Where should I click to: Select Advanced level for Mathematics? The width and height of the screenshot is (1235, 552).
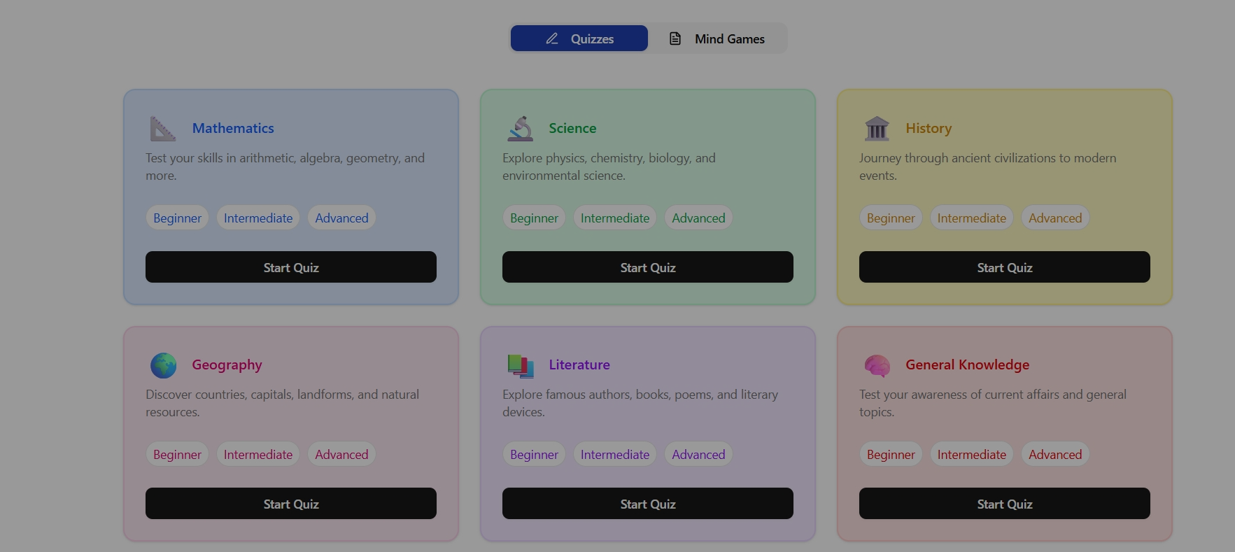pyautogui.click(x=341, y=218)
